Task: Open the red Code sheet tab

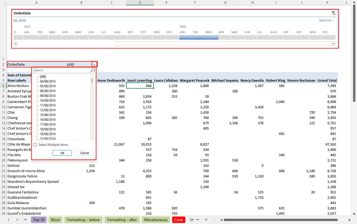Action: [178, 220]
